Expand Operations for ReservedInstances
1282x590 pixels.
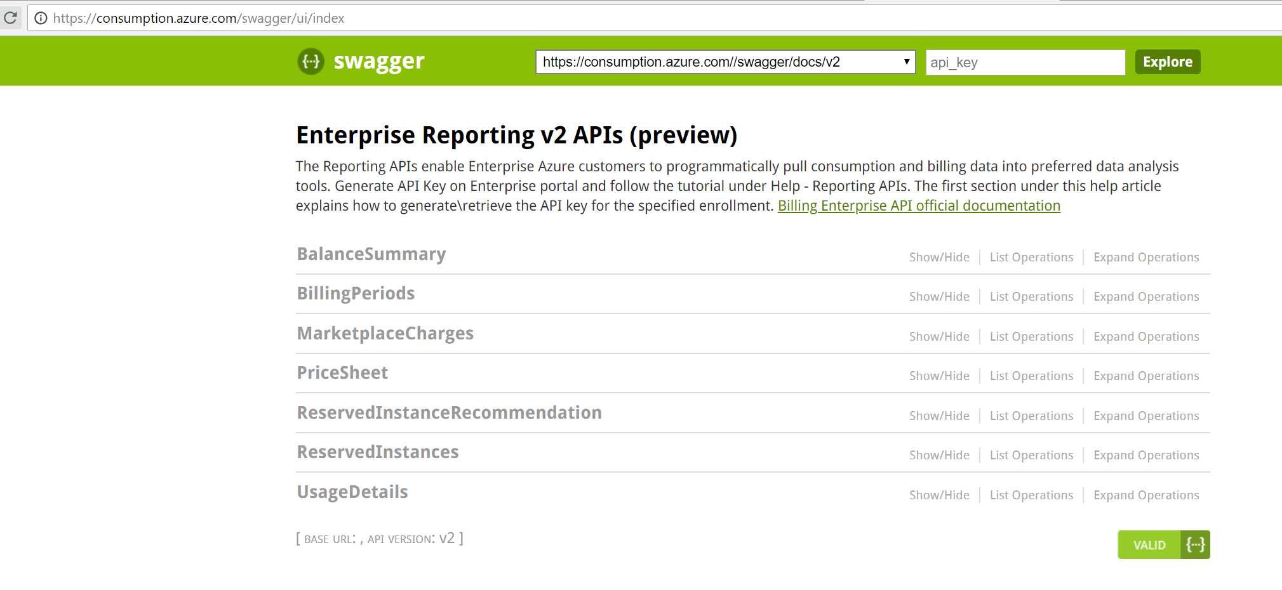(x=1146, y=455)
